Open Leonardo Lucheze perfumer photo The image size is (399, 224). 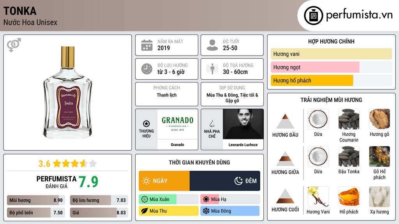[243, 124]
